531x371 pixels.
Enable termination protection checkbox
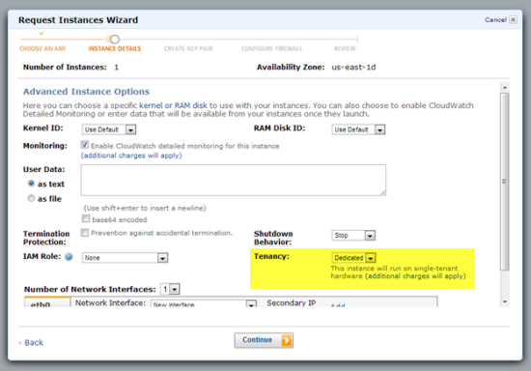click(85, 233)
